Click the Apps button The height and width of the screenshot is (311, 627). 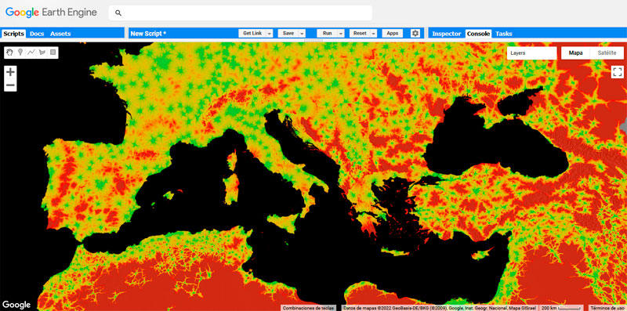coord(393,34)
